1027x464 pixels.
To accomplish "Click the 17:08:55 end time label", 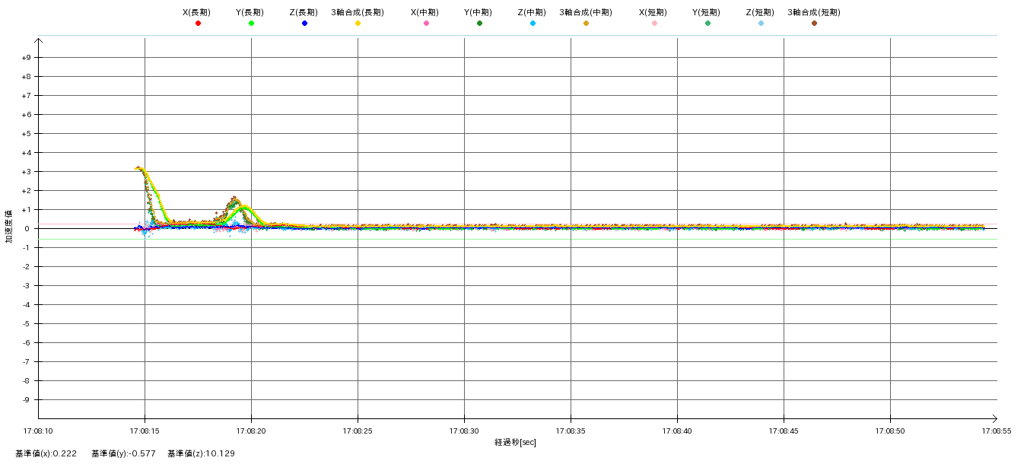I will pyautogui.click(x=995, y=431).
